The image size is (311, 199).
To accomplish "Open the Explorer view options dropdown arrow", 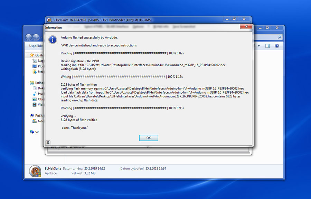I will click(x=258, y=46).
